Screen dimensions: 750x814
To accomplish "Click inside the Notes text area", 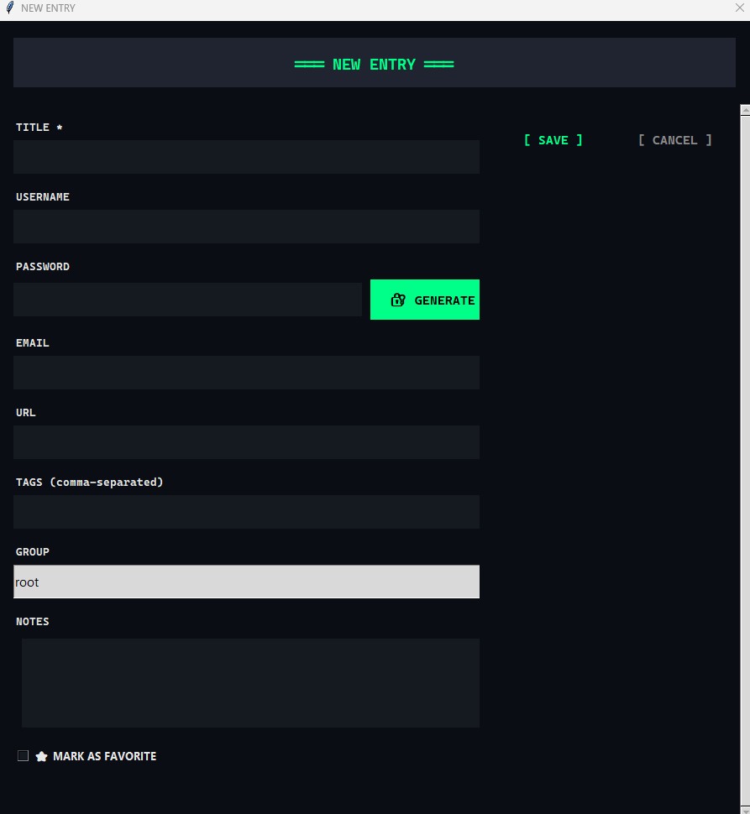I will [250, 682].
